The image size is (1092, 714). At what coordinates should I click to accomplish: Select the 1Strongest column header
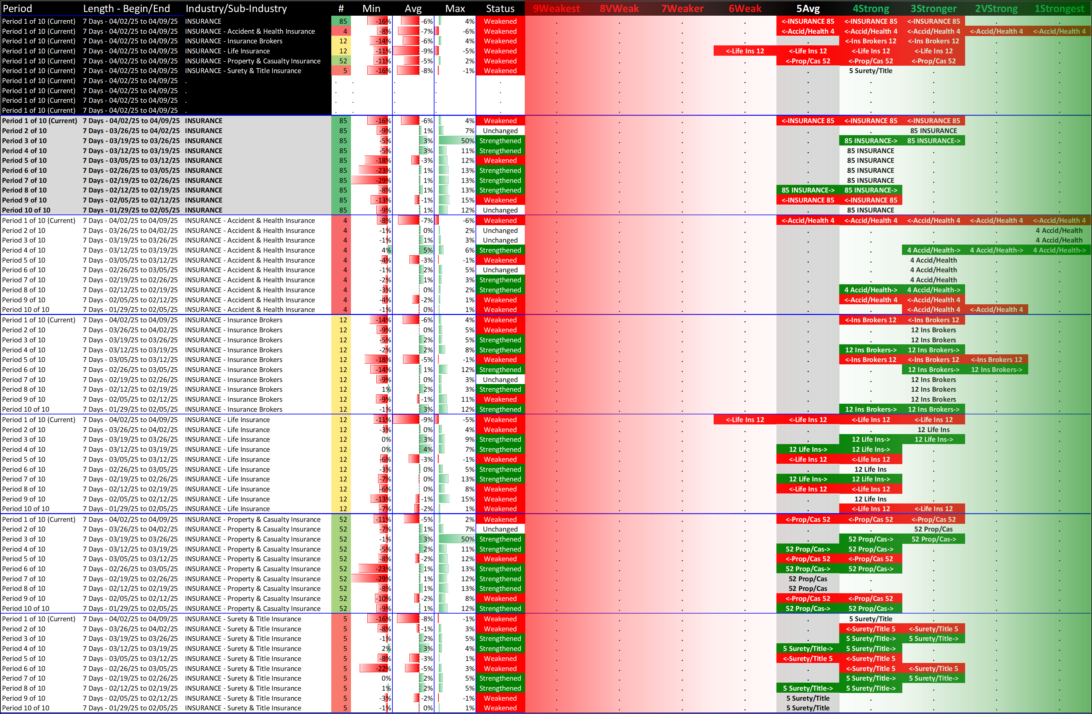coord(1059,9)
